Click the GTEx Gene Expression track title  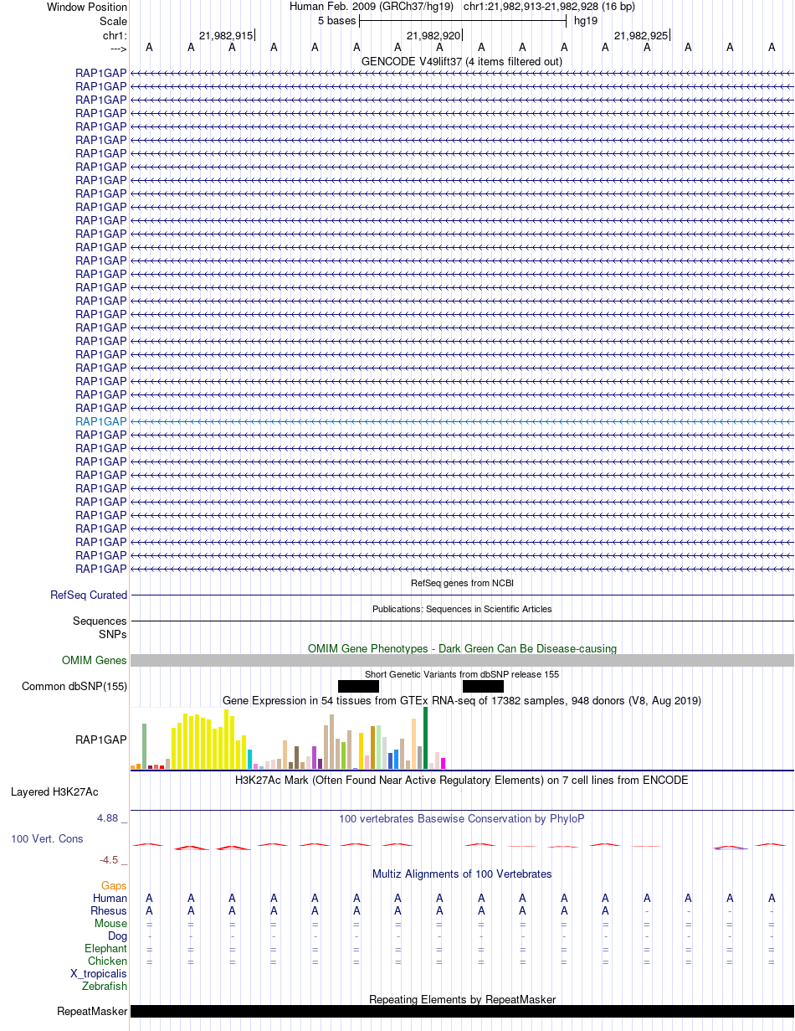462,700
